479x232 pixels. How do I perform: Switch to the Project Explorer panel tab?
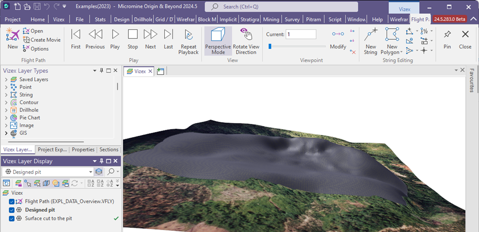(52, 150)
